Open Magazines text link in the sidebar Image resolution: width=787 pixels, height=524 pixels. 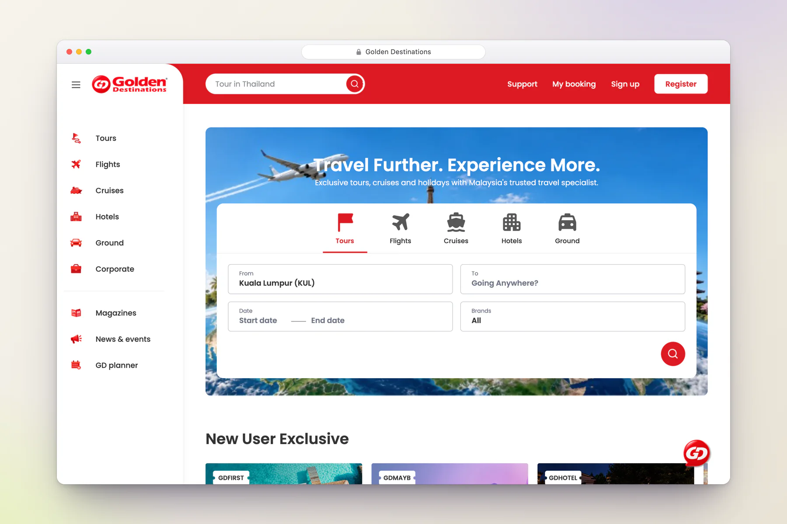116,313
